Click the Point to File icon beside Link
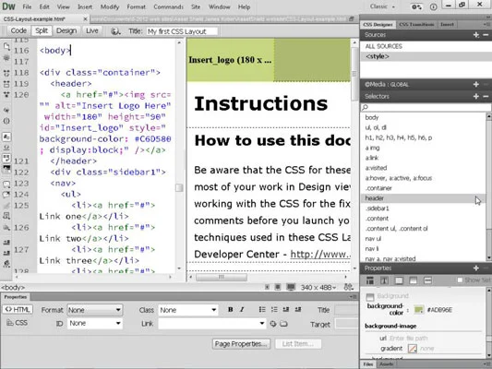This screenshot has height=369, width=492. (x=273, y=324)
